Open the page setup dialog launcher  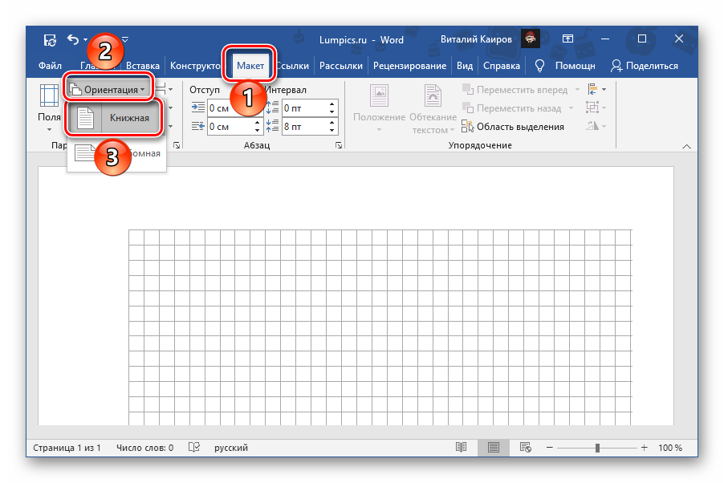177,145
